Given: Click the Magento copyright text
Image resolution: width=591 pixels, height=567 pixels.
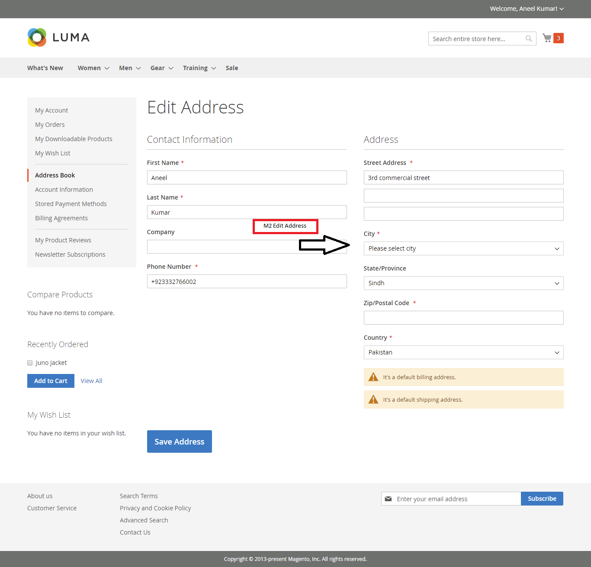Looking at the screenshot, I should (x=295, y=559).
